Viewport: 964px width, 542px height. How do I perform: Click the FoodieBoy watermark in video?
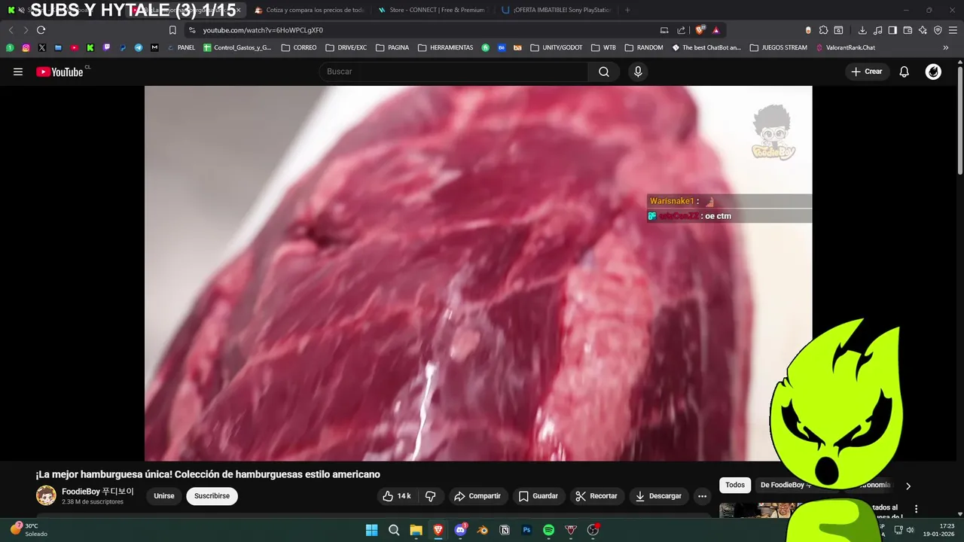[773, 132]
